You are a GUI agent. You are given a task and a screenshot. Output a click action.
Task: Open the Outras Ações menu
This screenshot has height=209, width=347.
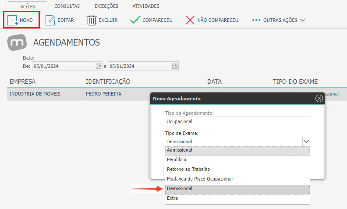(x=278, y=20)
